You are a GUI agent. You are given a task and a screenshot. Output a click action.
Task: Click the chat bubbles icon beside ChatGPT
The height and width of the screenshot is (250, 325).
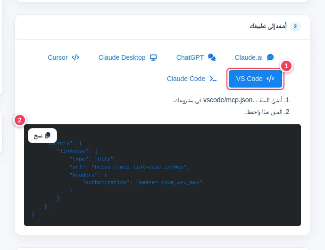click(x=212, y=57)
